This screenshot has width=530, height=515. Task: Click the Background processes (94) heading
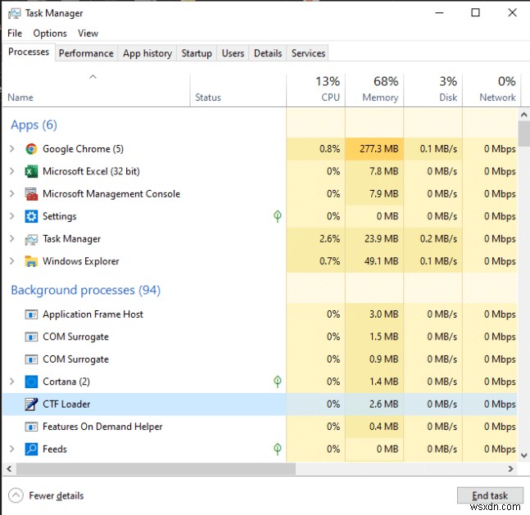click(85, 291)
